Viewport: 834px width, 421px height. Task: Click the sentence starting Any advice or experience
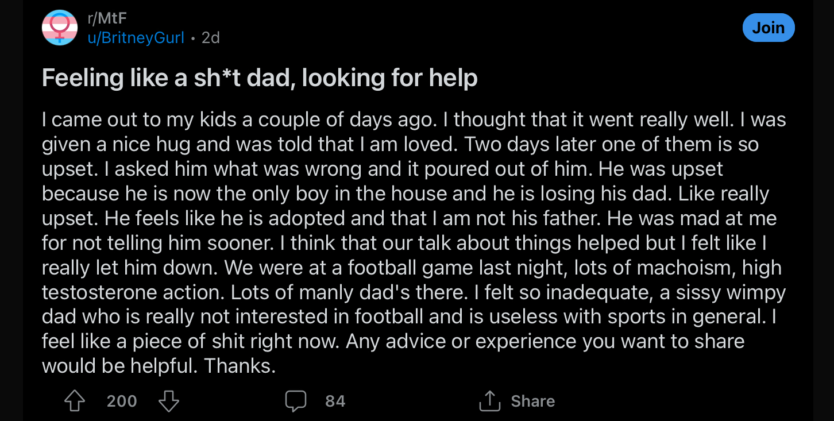(x=545, y=341)
